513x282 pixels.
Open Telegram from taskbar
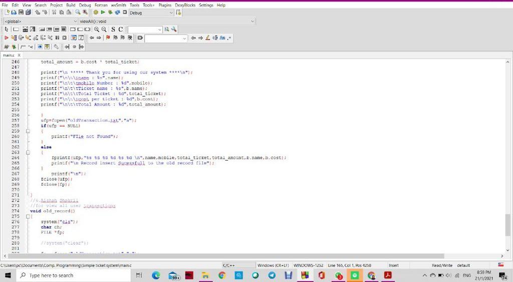click(x=272, y=275)
